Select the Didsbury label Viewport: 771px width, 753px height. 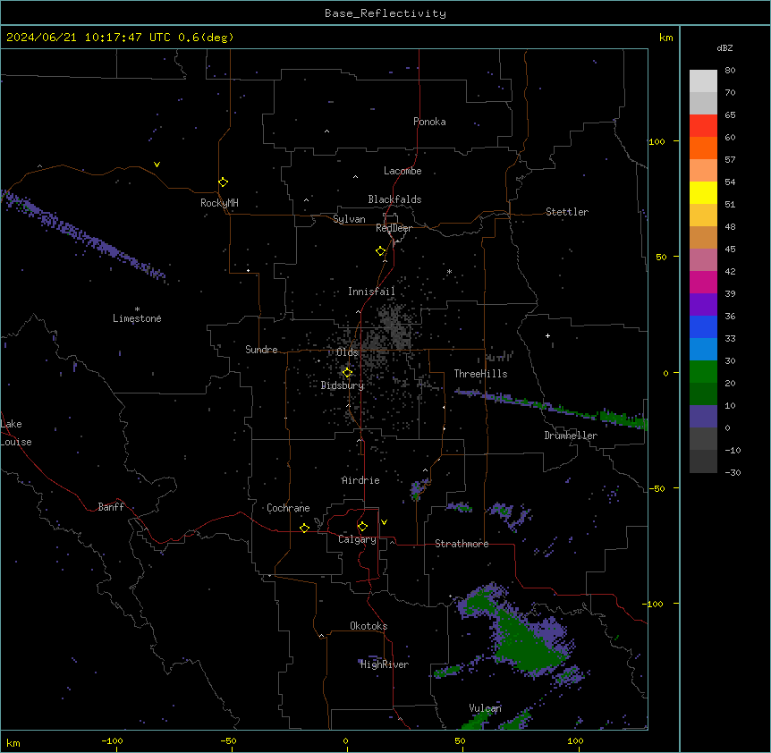point(343,385)
